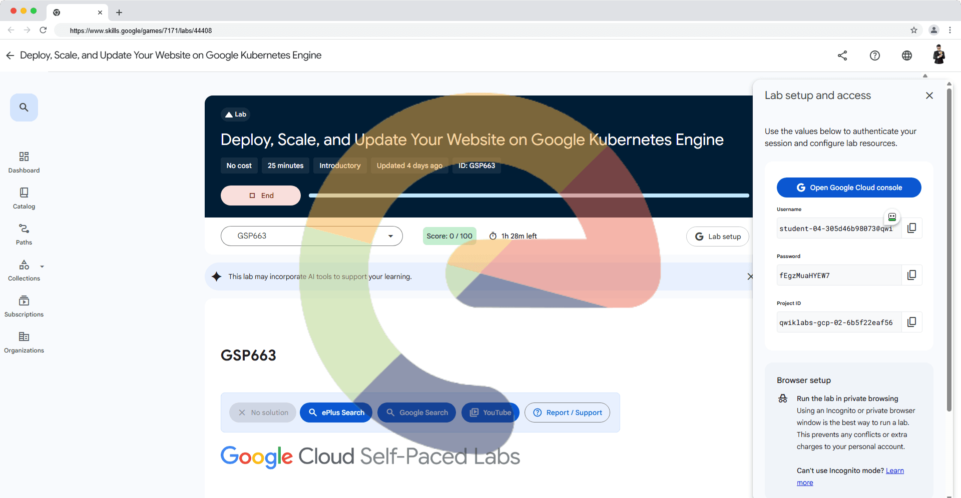961x498 pixels.
Task: Copy the Username value
Action: (912, 228)
